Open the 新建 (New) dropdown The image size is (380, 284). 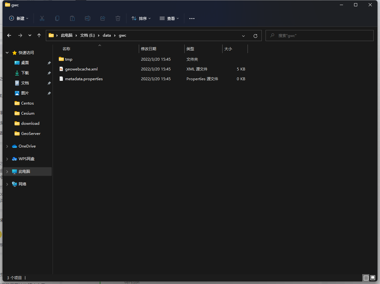click(19, 18)
